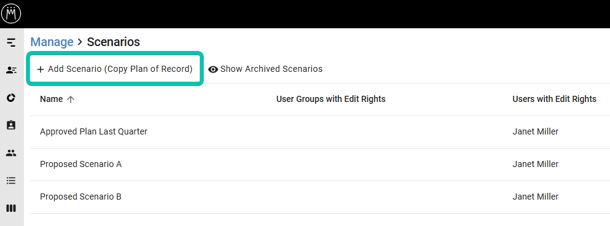Open the bulleted list icon in the sidebar
This screenshot has height=226, width=610.
pos(11,181)
